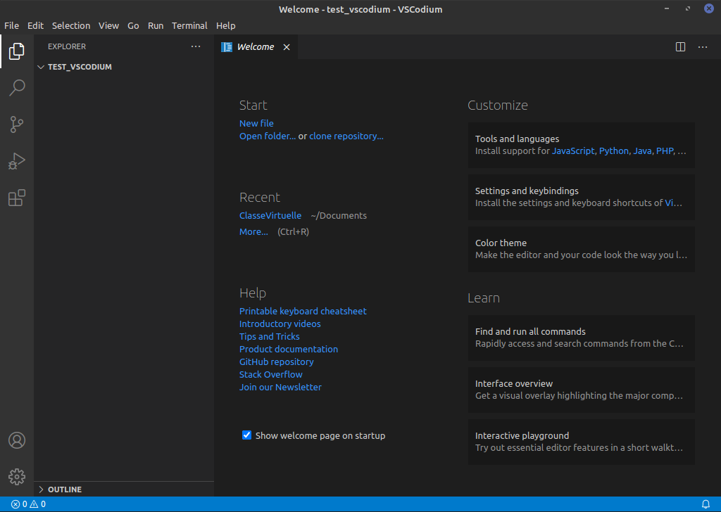Viewport: 721px width, 512px height.
Task: Open editor's more actions ellipsis menu
Action: [x=703, y=47]
